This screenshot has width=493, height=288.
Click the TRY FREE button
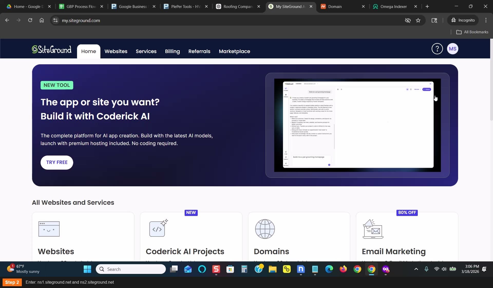(x=57, y=162)
